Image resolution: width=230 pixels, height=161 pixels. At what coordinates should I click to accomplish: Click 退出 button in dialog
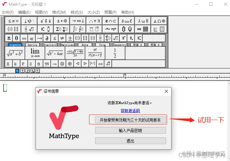(x=130, y=141)
